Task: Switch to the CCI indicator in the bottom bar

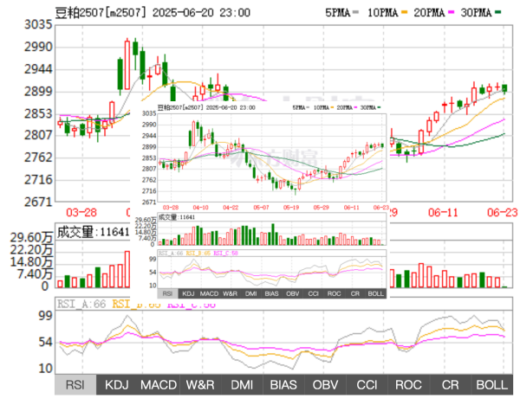Action: tap(367, 384)
